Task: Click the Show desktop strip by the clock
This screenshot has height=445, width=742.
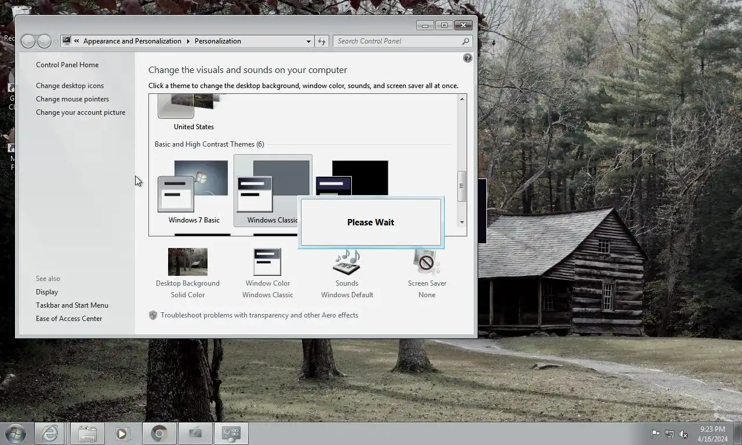Action: click(737, 434)
